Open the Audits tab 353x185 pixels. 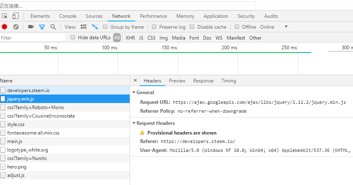click(x=271, y=16)
